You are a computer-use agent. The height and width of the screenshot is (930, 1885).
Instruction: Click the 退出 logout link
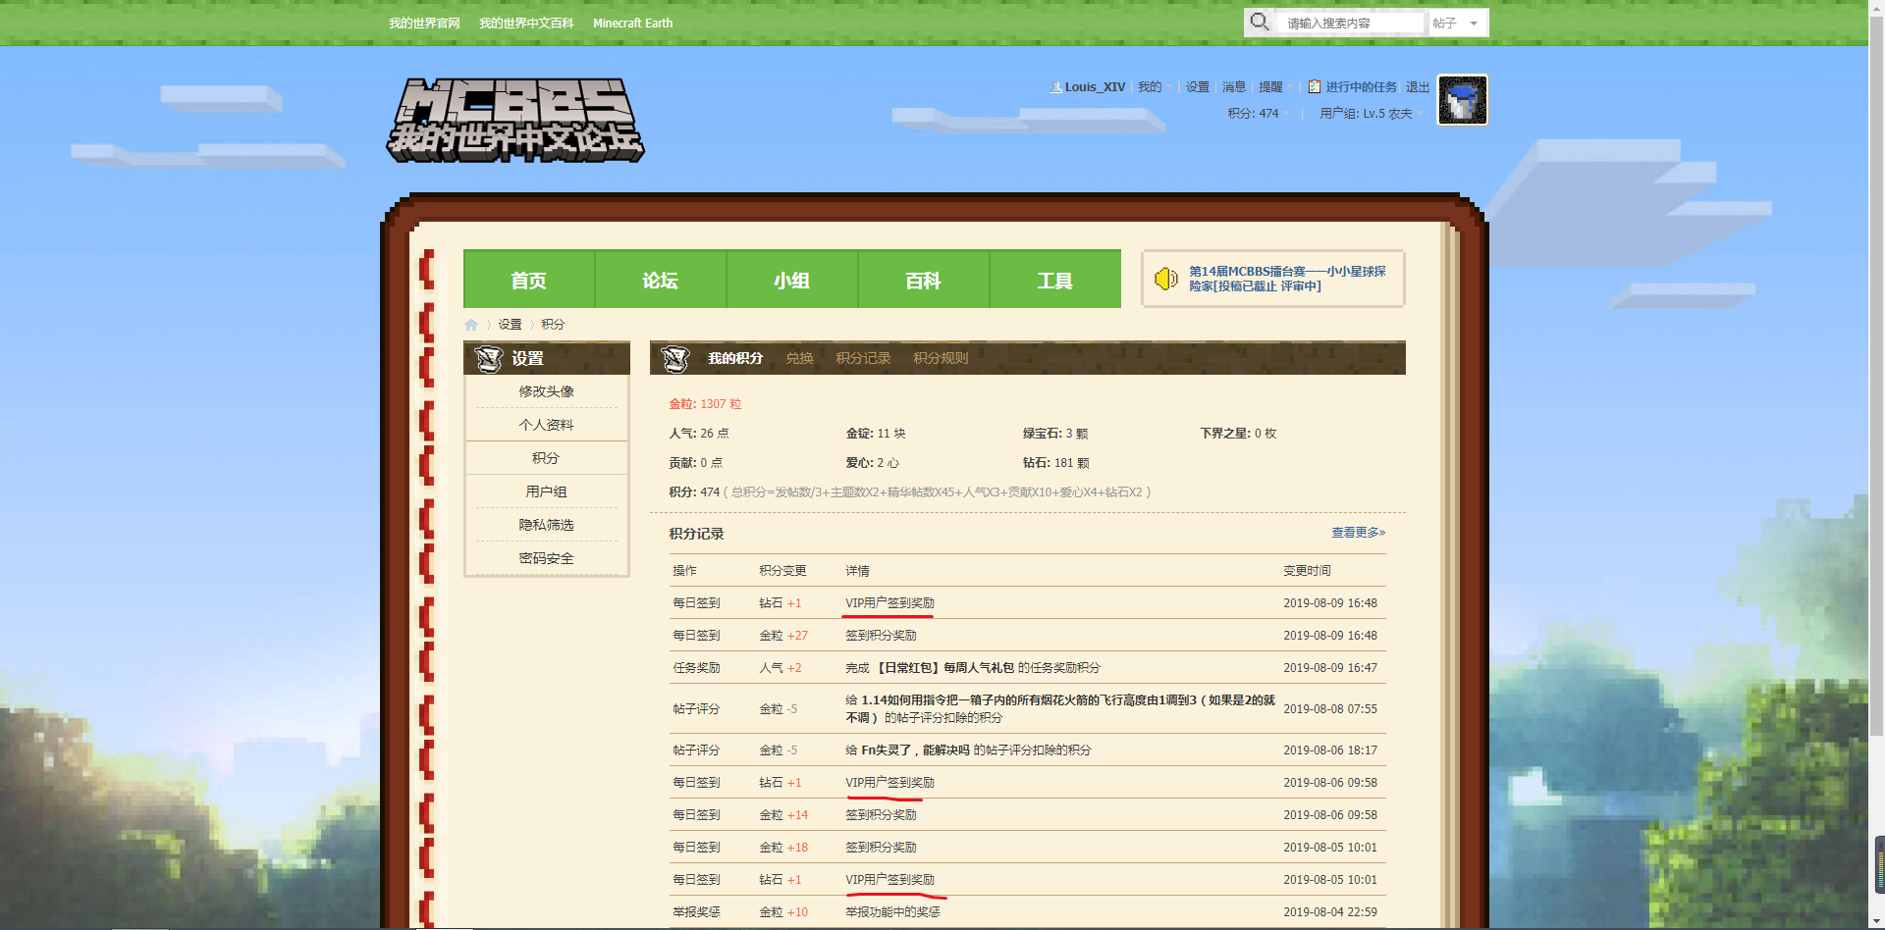(x=1417, y=87)
